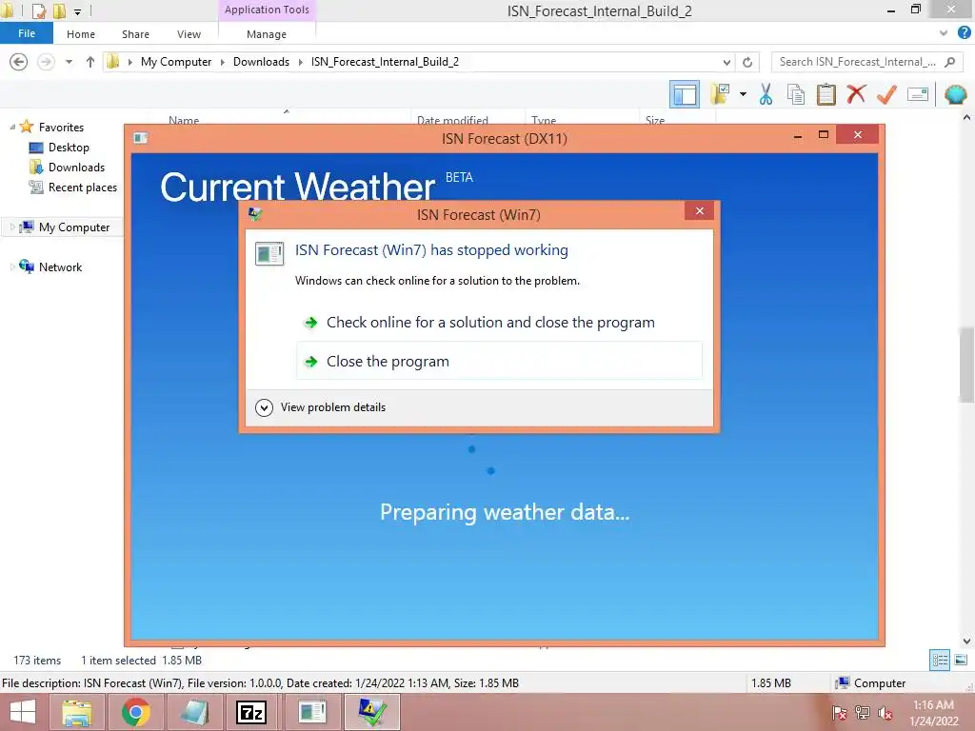975x731 pixels.
Task: Click the Cut scissors icon
Action: (x=766, y=94)
